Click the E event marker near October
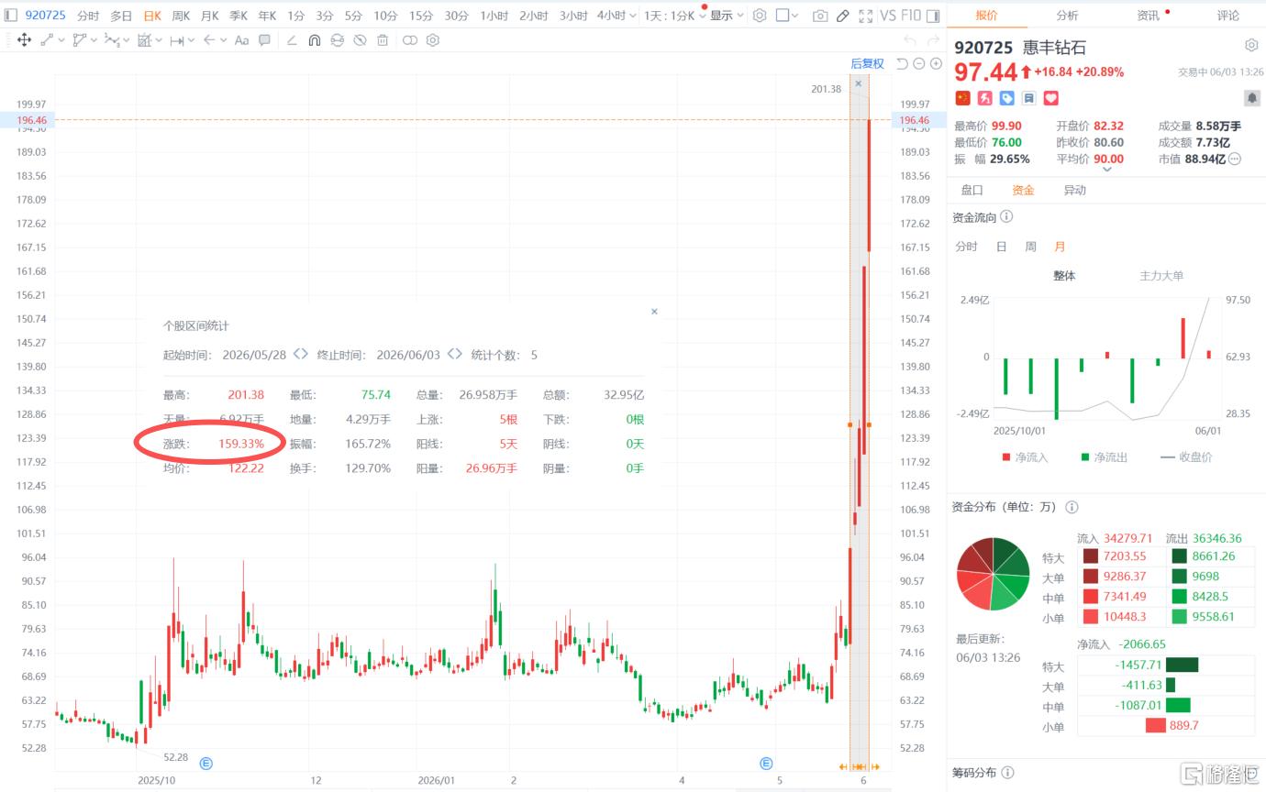 click(205, 763)
